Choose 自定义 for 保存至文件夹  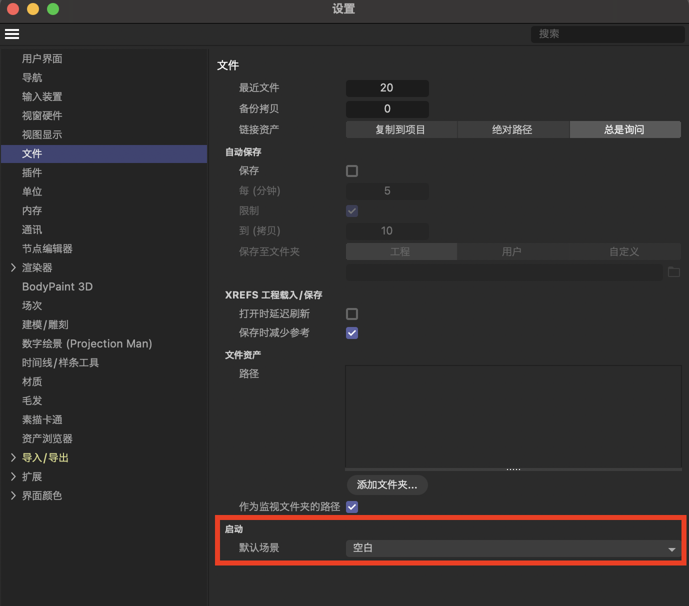point(625,251)
